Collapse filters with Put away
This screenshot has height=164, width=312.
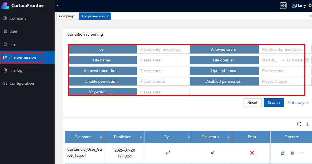point(298,103)
